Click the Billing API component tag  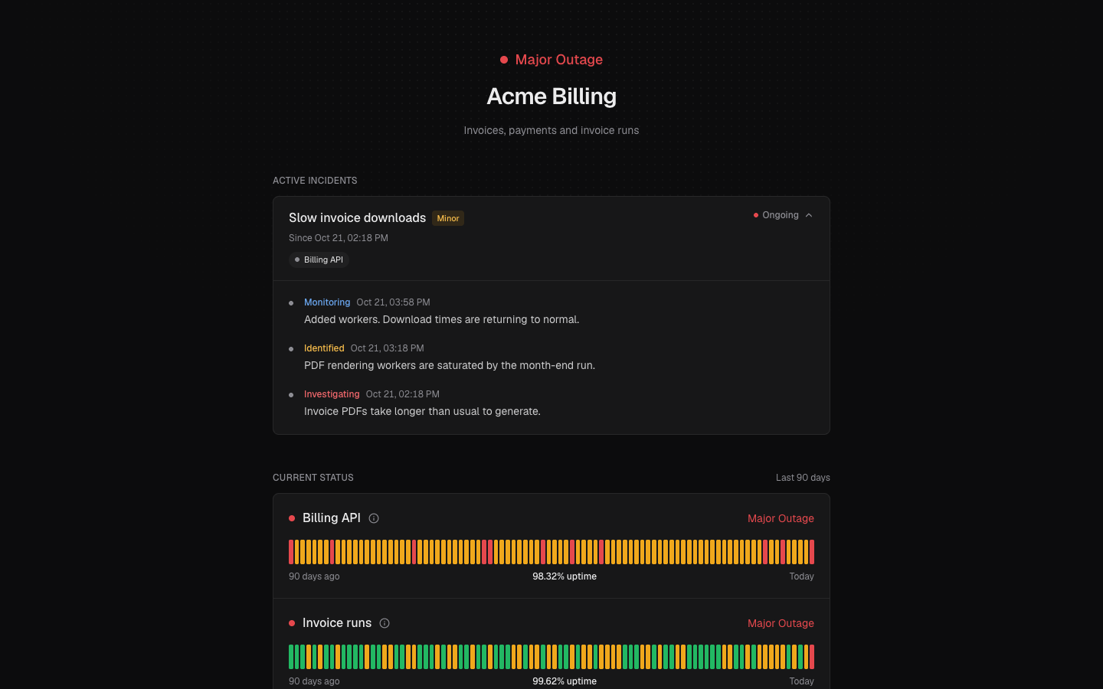point(319,260)
